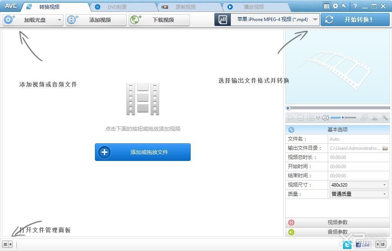This screenshot has height=251, width=392.
Task: Click the 添加视频 button
Action: (96, 20)
